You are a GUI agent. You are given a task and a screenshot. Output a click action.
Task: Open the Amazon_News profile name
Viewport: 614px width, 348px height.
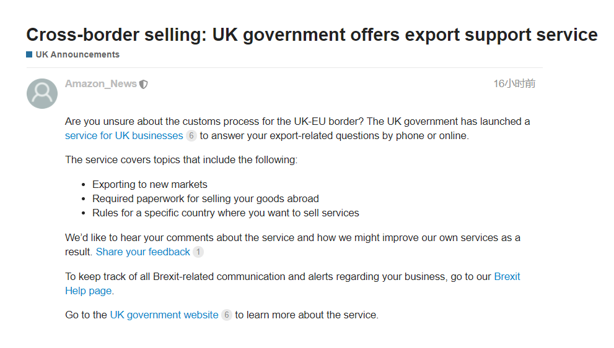(100, 83)
